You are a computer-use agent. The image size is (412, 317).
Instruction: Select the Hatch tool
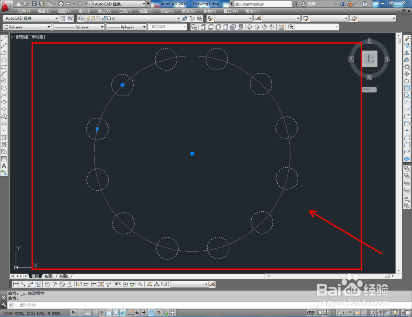[x=4, y=137]
